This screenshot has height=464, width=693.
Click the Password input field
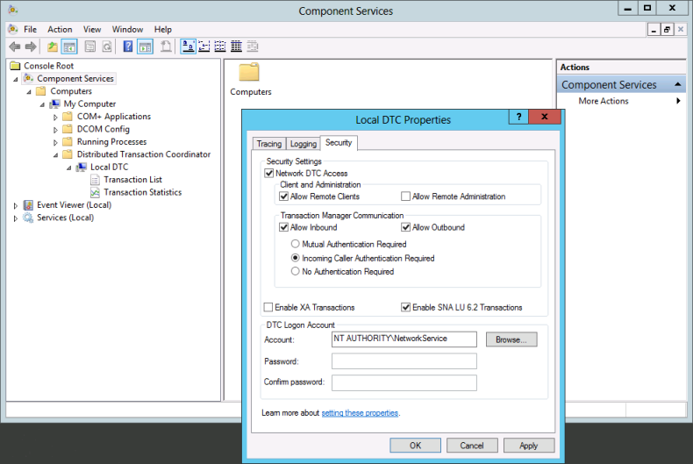pyautogui.click(x=404, y=361)
